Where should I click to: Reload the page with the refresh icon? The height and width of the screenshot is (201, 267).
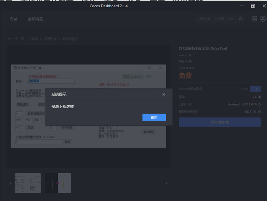click(23, 39)
